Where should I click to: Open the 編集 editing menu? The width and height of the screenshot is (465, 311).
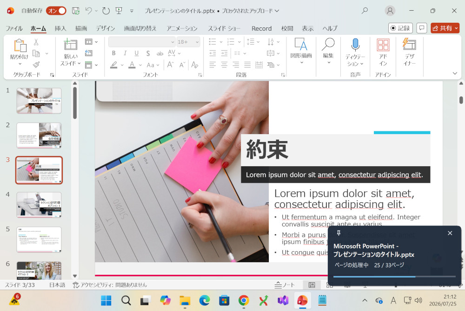click(x=328, y=51)
